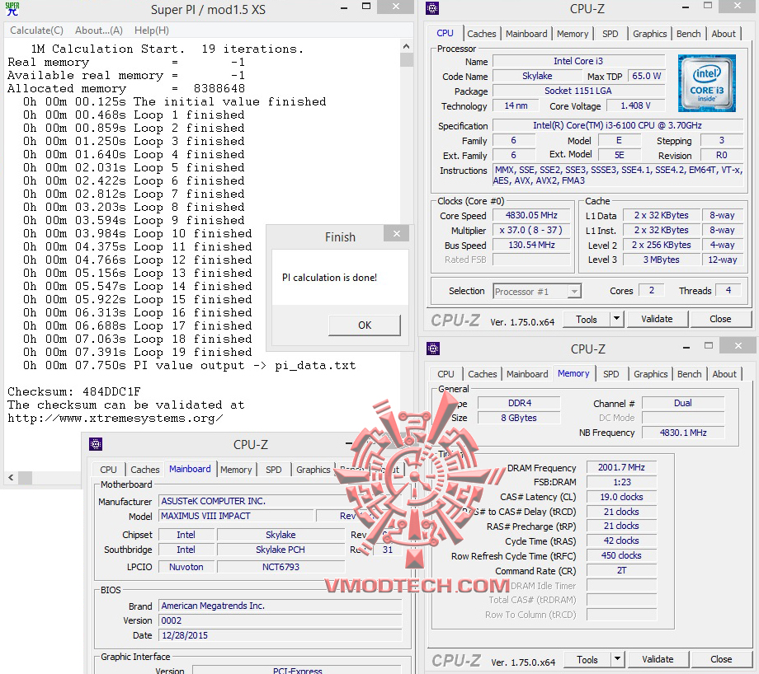Expand the Tools dropdown arrow in the Memory CPU-Z window

pos(617,660)
